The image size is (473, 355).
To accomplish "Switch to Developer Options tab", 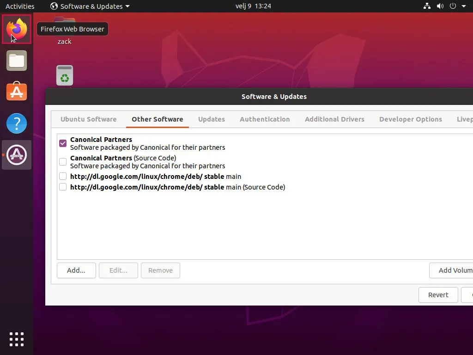I will pyautogui.click(x=411, y=119).
